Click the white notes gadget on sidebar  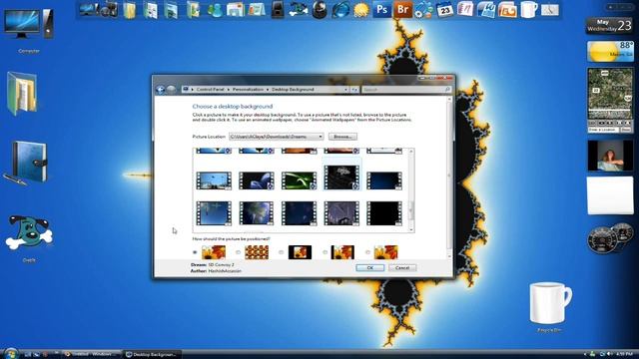point(610,195)
